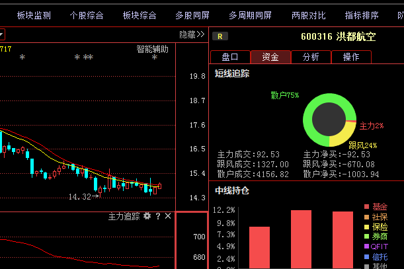
Task: Click 散户净买:-1003.94 value
Action: click(341, 174)
